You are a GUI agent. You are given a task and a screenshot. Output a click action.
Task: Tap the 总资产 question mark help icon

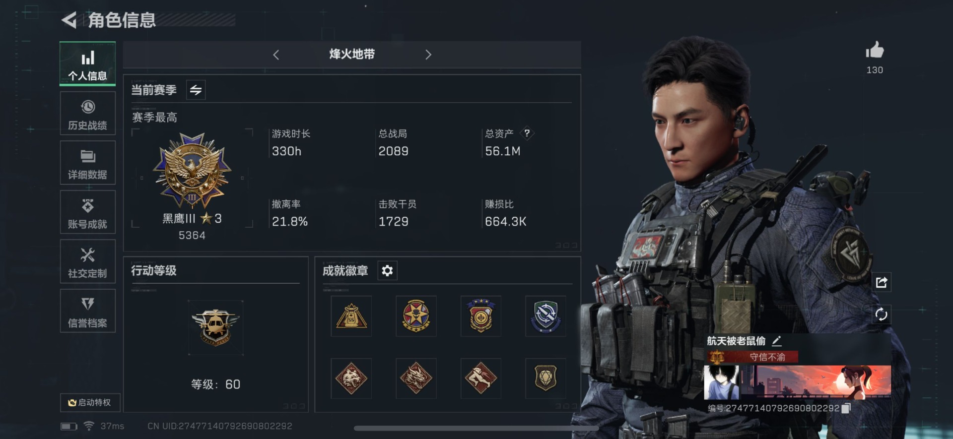point(527,133)
